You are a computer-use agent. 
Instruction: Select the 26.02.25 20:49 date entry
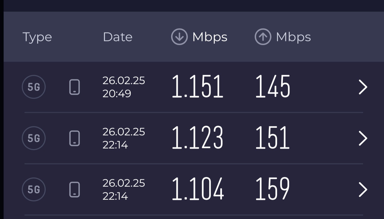[124, 87]
